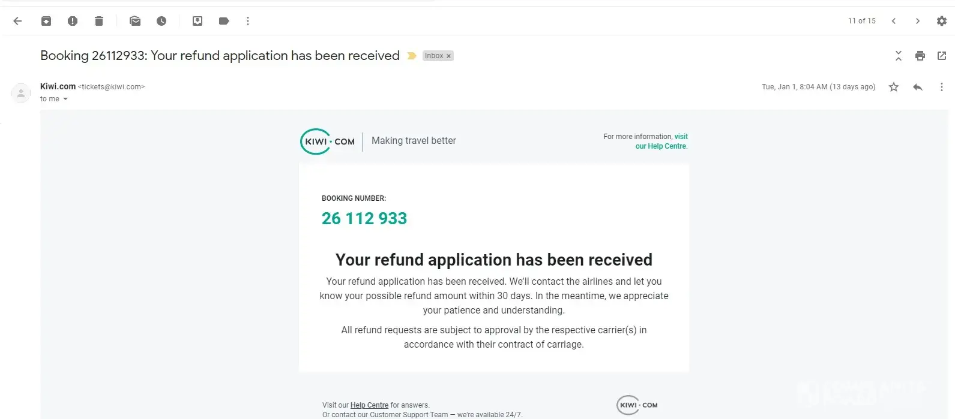The image size is (955, 419).
Task: Delete this email
Action: (99, 21)
